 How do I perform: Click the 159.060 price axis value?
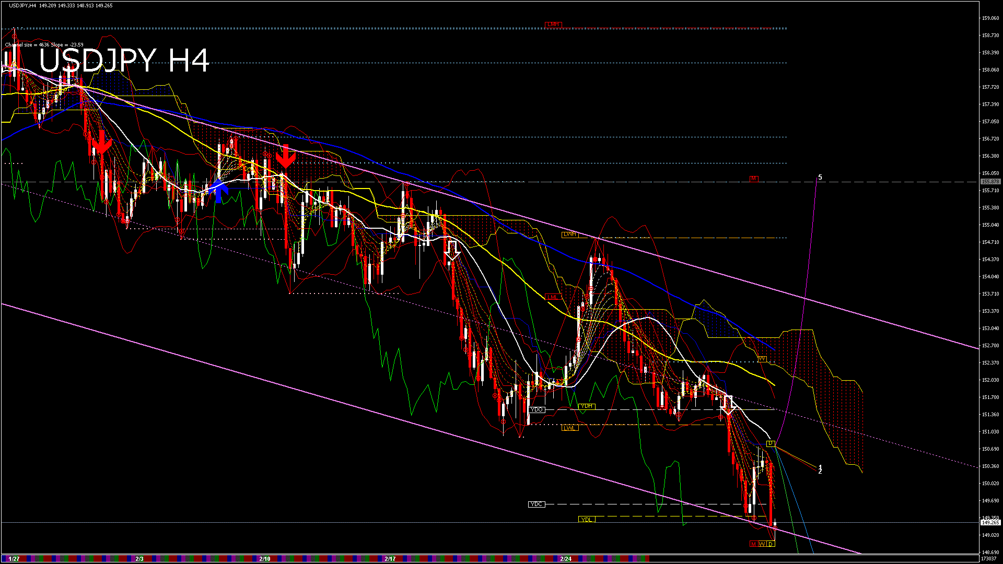click(990, 18)
